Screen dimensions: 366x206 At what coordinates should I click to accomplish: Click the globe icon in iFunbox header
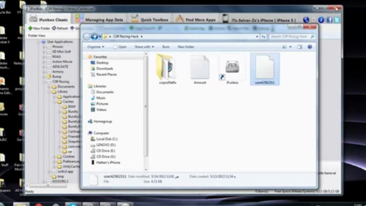[x=306, y=20]
